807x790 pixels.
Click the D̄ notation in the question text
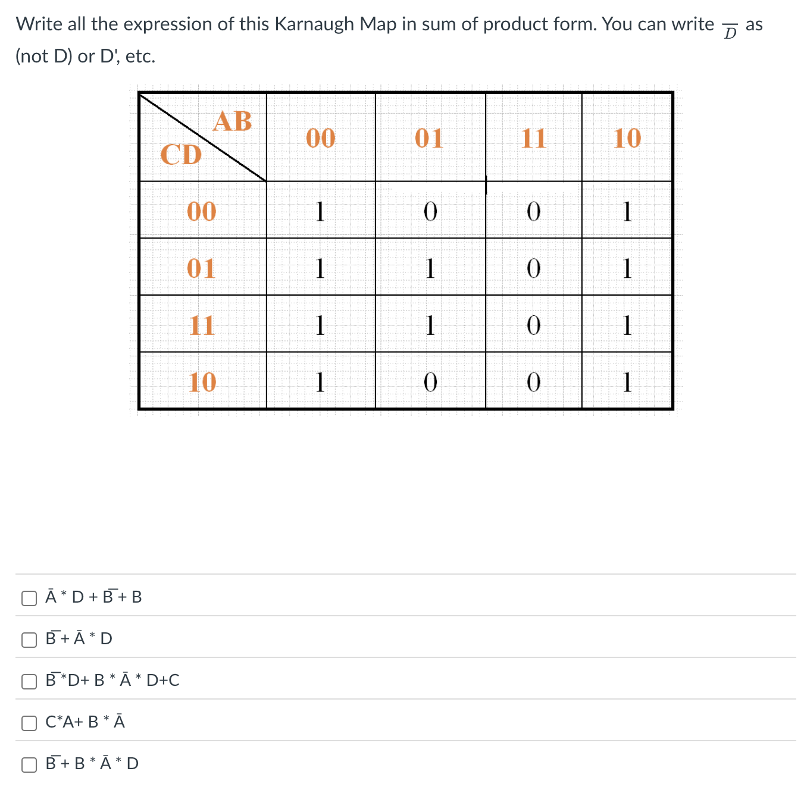(x=728, y=31)
